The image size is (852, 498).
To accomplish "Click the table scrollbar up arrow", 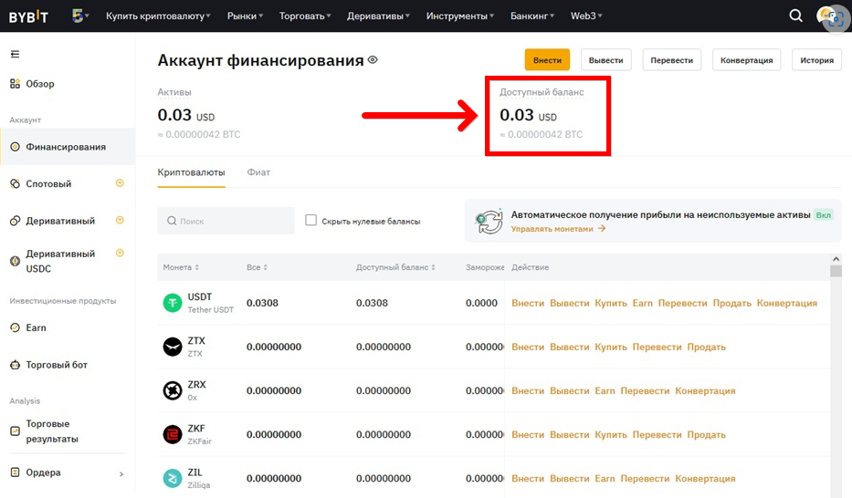I will (x=836, y=259).
